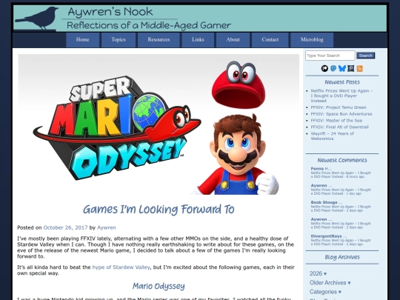
Task: Open the Contact menu item
Action: click(x=270, y=40)
